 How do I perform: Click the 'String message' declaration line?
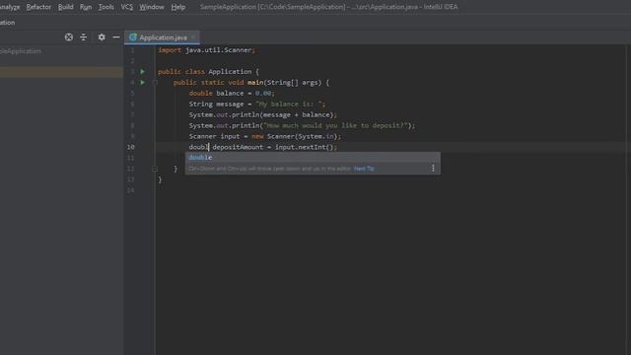[x=257, y=105]
